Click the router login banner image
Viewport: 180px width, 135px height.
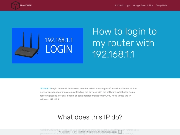48,46
